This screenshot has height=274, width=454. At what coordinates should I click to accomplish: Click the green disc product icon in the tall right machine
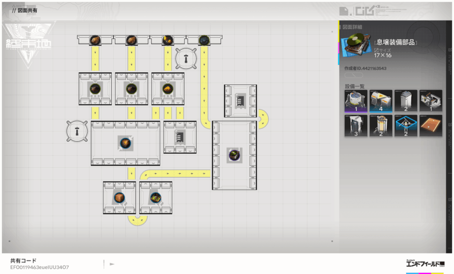pos(235,155)
